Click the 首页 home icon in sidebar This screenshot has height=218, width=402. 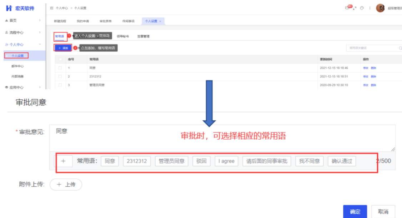[x=7, y=20]
